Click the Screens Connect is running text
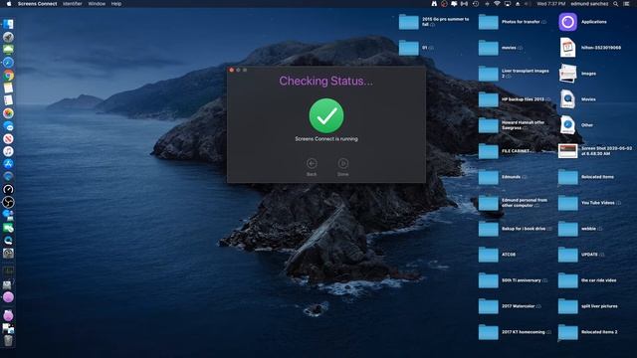Screen dimensions: 637x358 coord(326,139)
